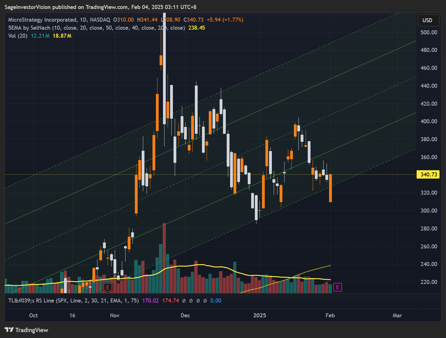The height and width of the screenshot is (338, 446).
Task: Click the Nov label on time axis
Action: click(115, 315)
